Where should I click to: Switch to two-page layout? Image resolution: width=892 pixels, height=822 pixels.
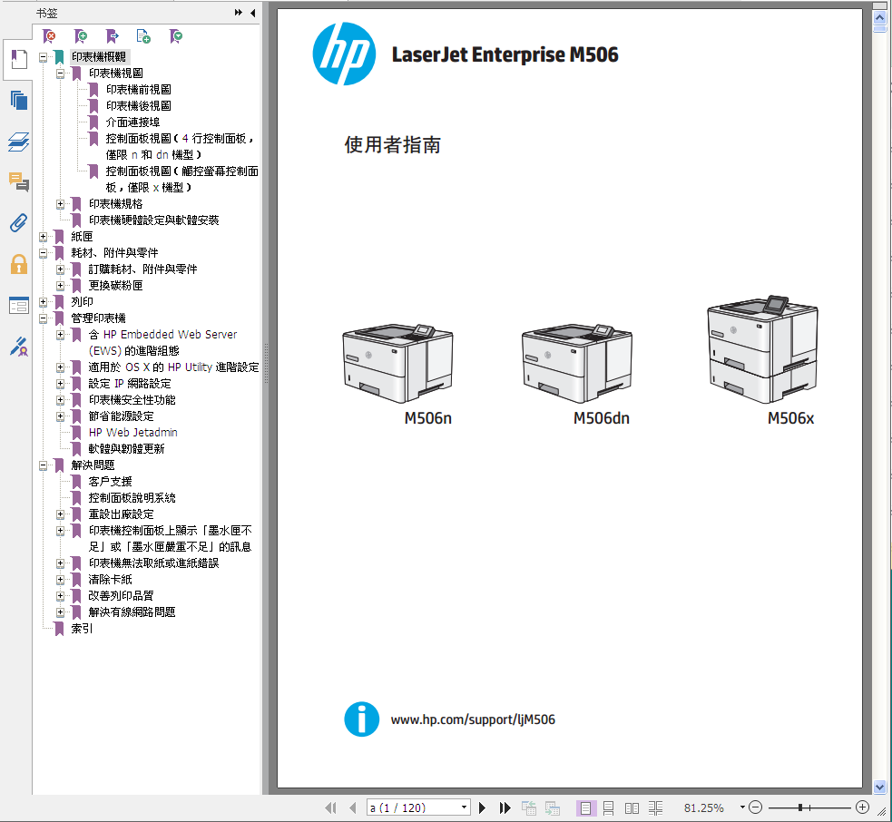click(x=632, y=807)
